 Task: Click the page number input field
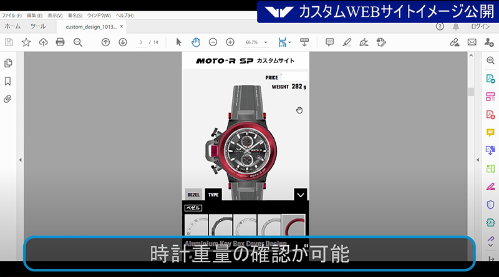(x=142, y=42)
